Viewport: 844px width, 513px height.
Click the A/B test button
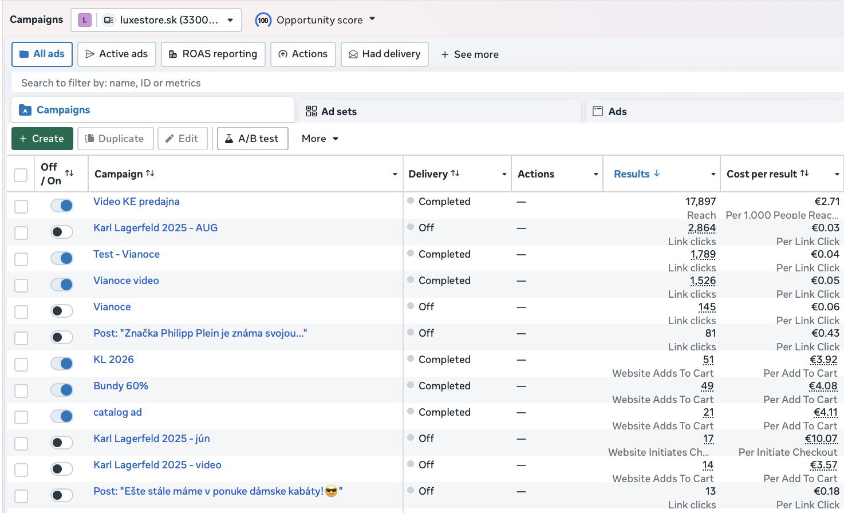pyautogui.click(x=253, y=139)
